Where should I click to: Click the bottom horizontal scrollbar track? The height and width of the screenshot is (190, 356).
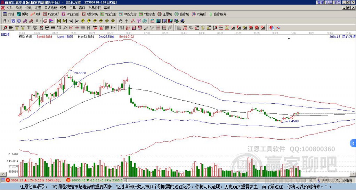click(218, 180)
